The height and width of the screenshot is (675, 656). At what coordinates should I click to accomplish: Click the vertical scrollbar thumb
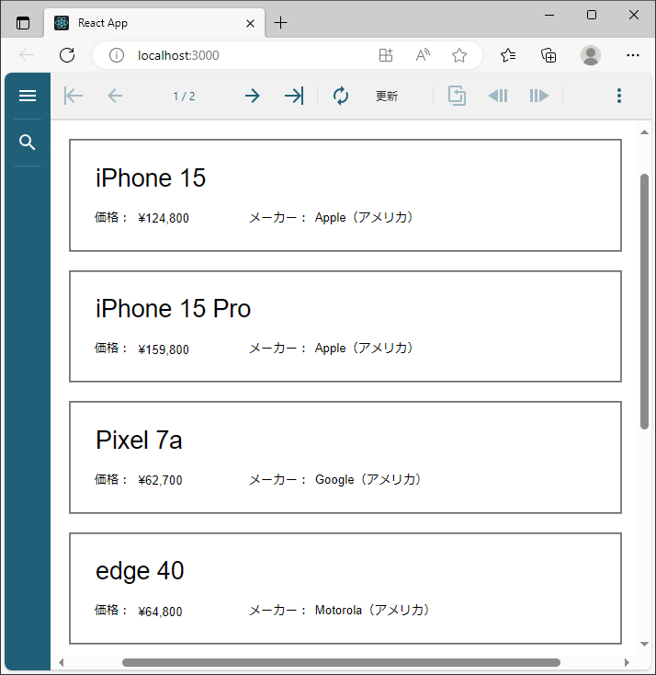point(644,302)
